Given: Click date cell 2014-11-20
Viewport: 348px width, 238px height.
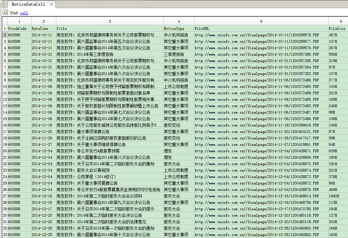Looking at the screenshot, I should click(44, 132).
